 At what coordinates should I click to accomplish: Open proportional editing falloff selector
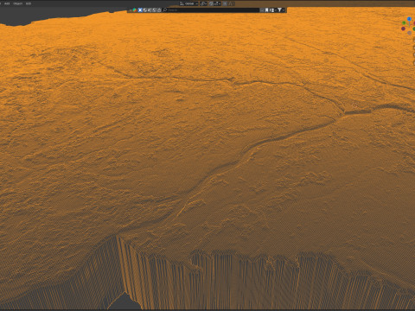(232, 3)
